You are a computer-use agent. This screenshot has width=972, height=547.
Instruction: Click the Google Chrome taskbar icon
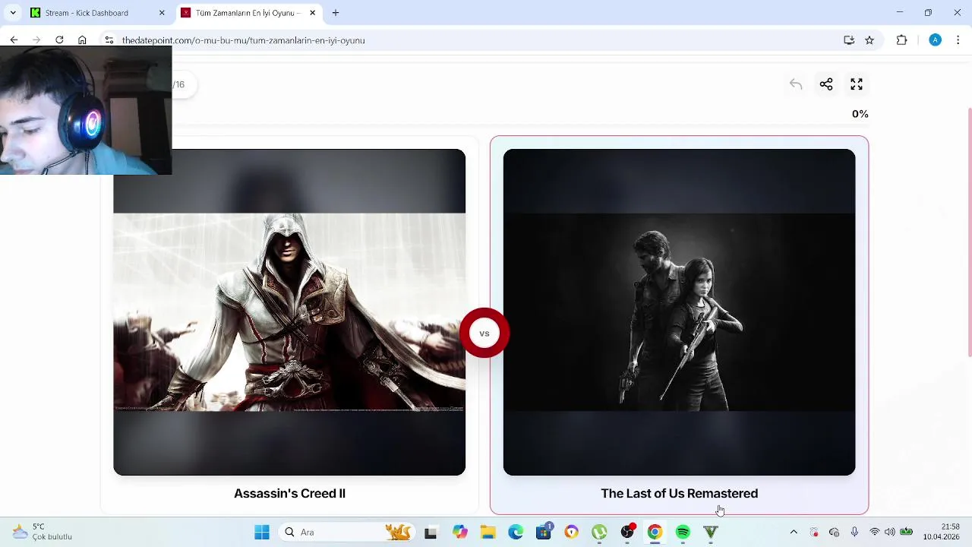point(655,533)
